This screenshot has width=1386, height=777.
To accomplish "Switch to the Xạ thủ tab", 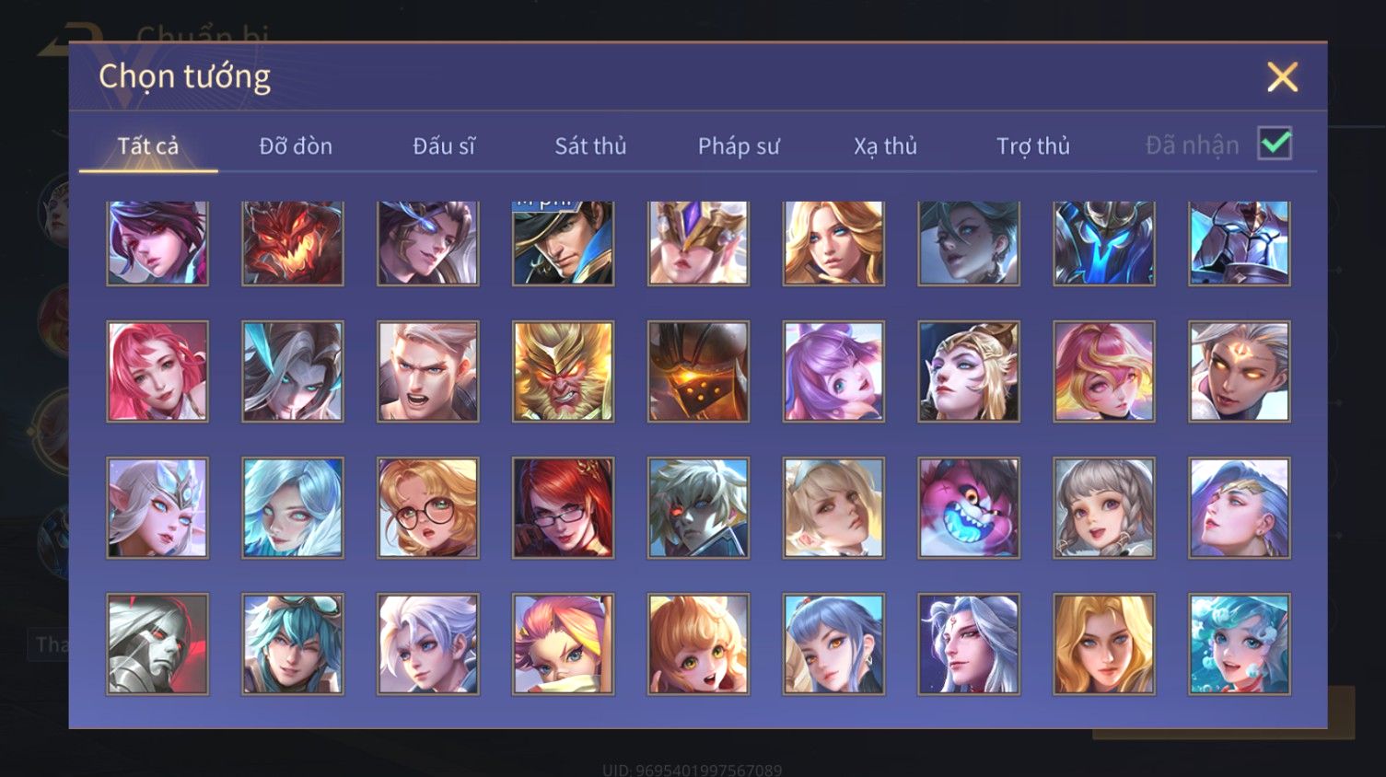I will click(885, 145).
